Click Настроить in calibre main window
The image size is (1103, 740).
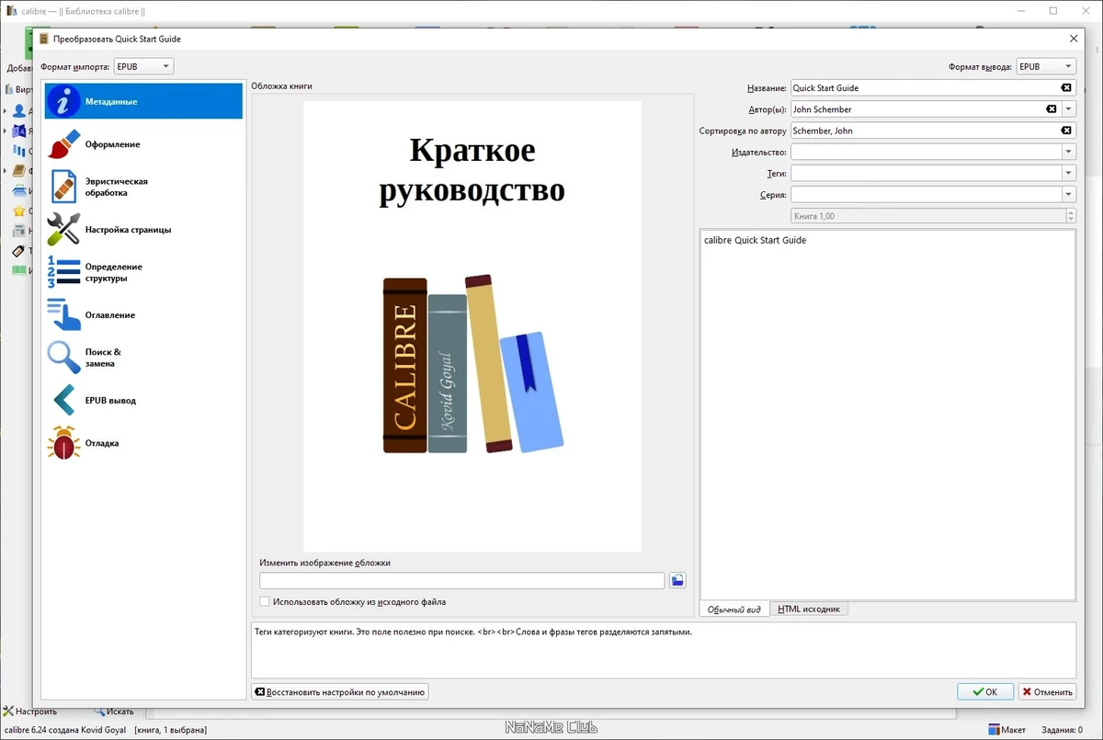[29, 712]
